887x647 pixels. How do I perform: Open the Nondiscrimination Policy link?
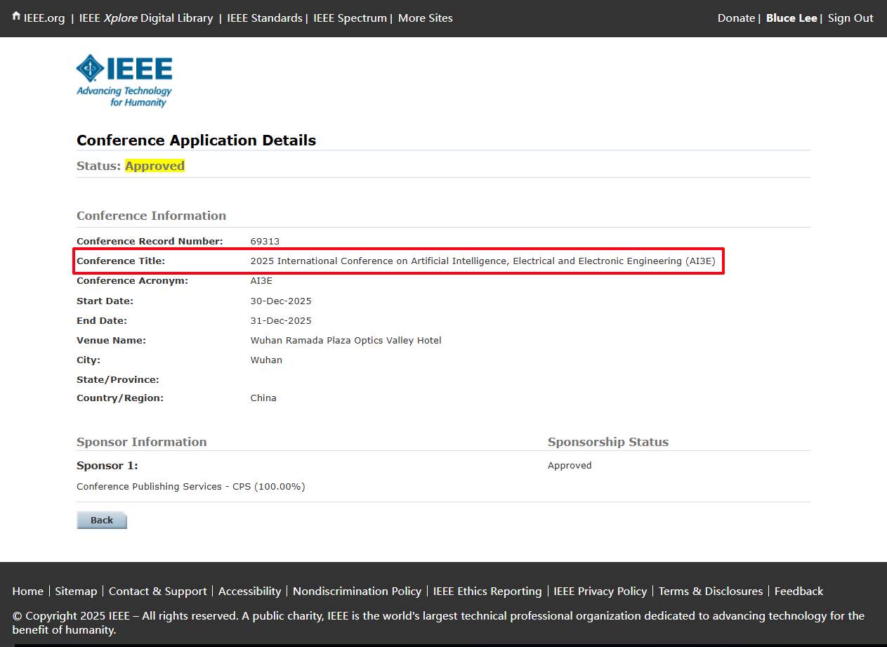[x=357, y=592]
